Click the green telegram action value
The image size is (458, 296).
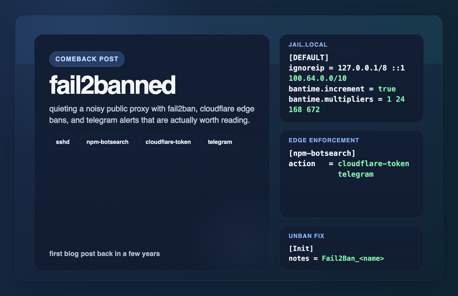coord(355,174)
